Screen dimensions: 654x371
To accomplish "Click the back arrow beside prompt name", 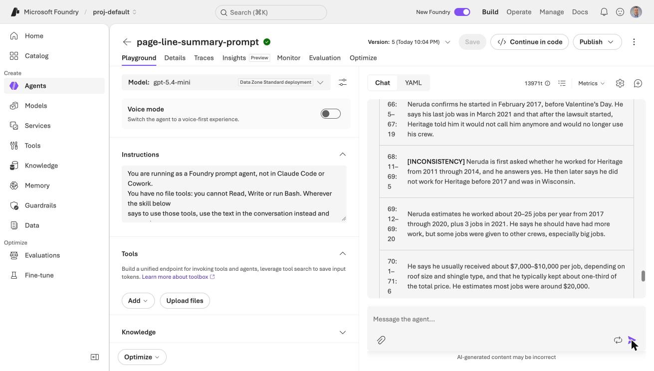I will click(x=127, y=42).
